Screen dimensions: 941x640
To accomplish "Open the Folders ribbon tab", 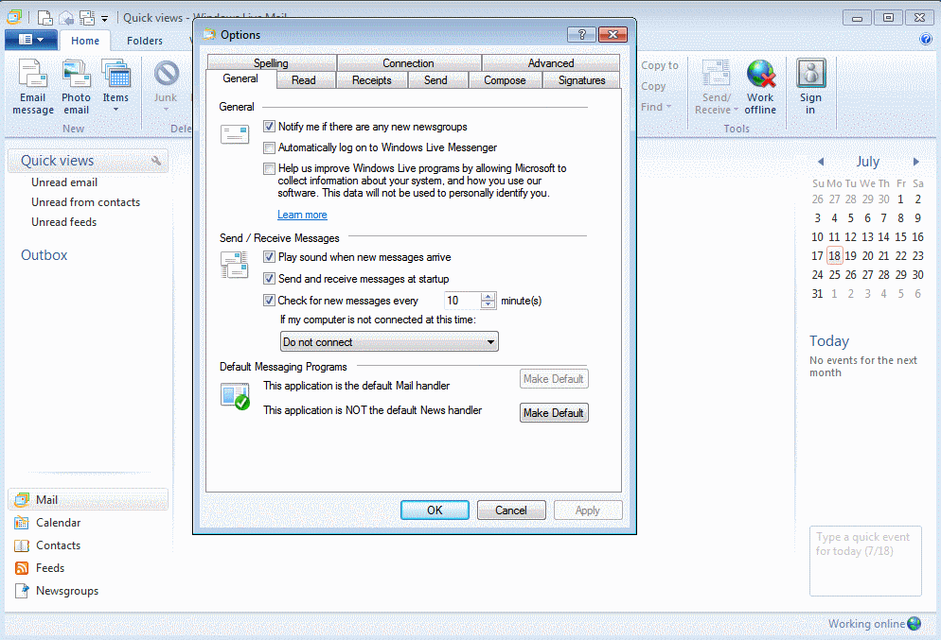I will pos(145,41).
